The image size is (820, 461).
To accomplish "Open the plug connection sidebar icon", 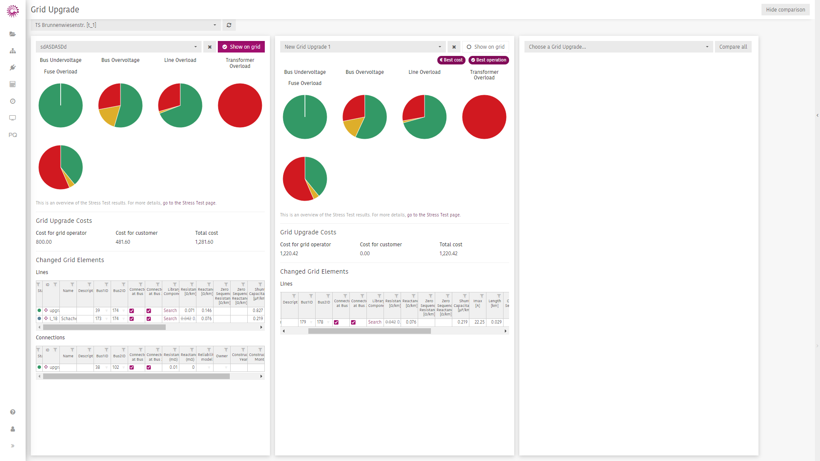I will [13, 67].
